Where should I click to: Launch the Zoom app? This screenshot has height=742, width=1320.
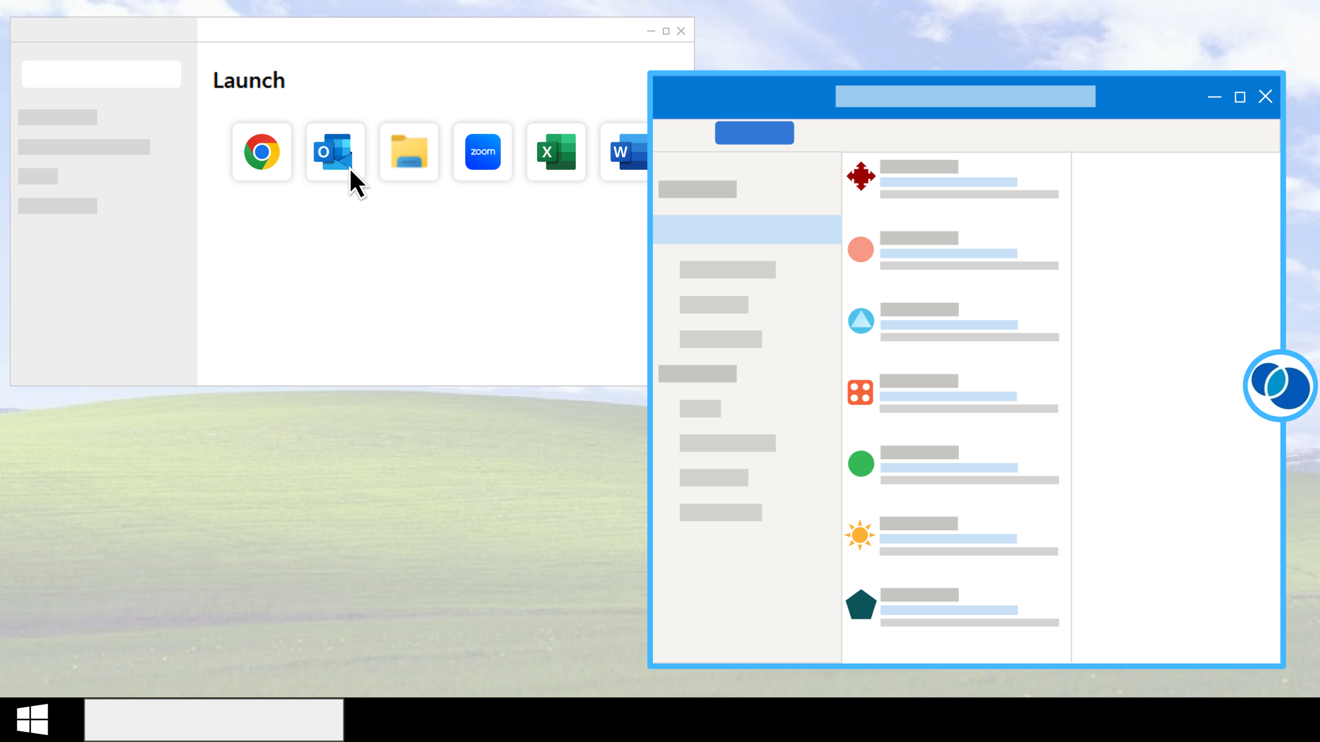point(482,151)
